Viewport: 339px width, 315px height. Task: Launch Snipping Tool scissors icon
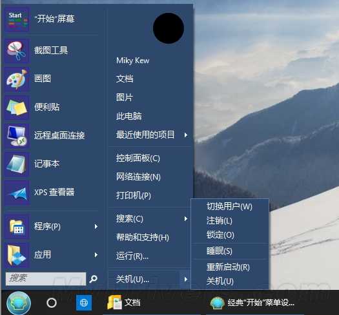coord(17,51)
